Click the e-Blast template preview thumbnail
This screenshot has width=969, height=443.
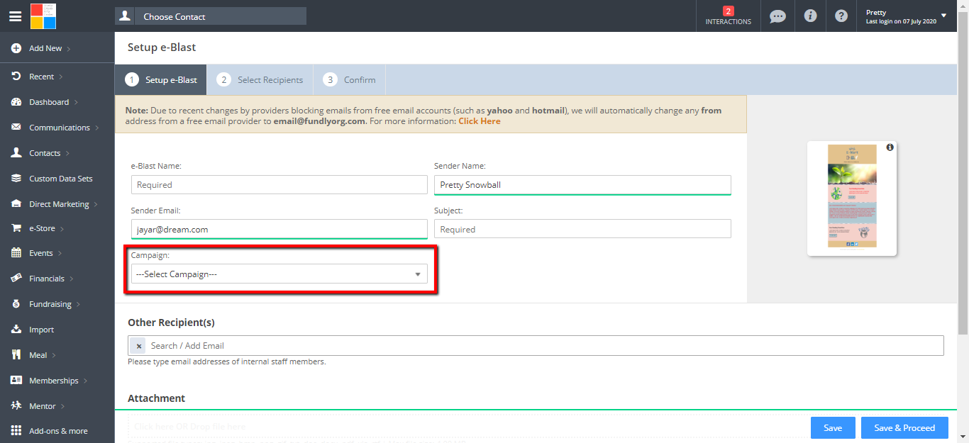tap(852, 196)
